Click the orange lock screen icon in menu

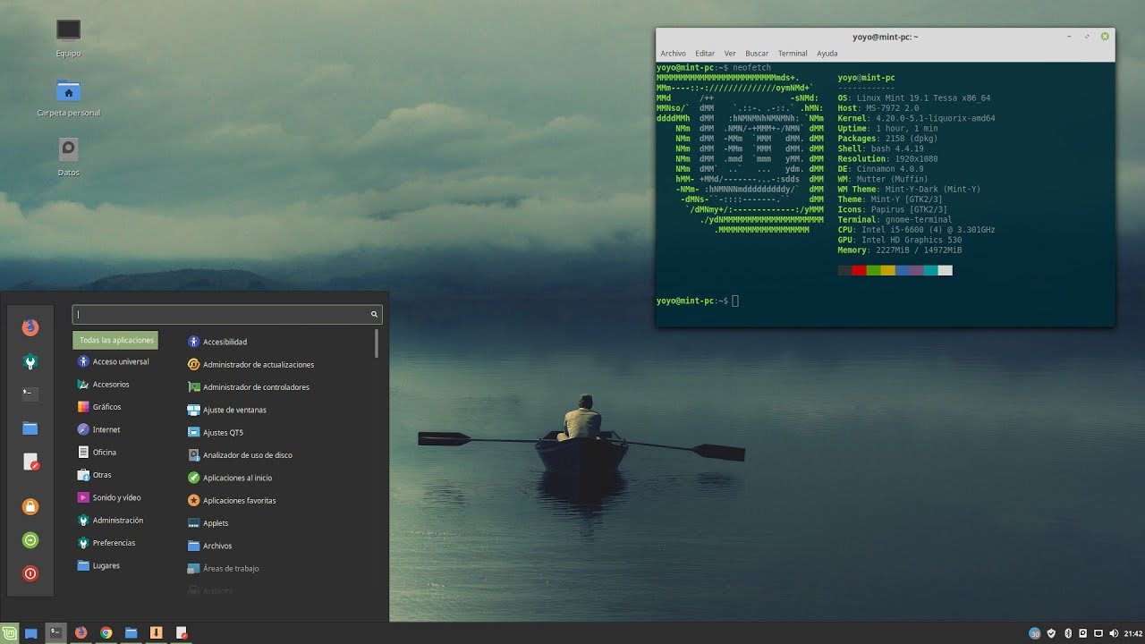(30, 506)
